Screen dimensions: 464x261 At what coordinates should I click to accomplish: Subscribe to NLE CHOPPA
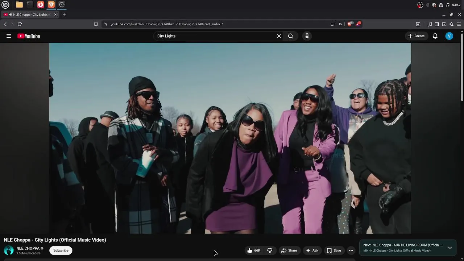[61, 250]
